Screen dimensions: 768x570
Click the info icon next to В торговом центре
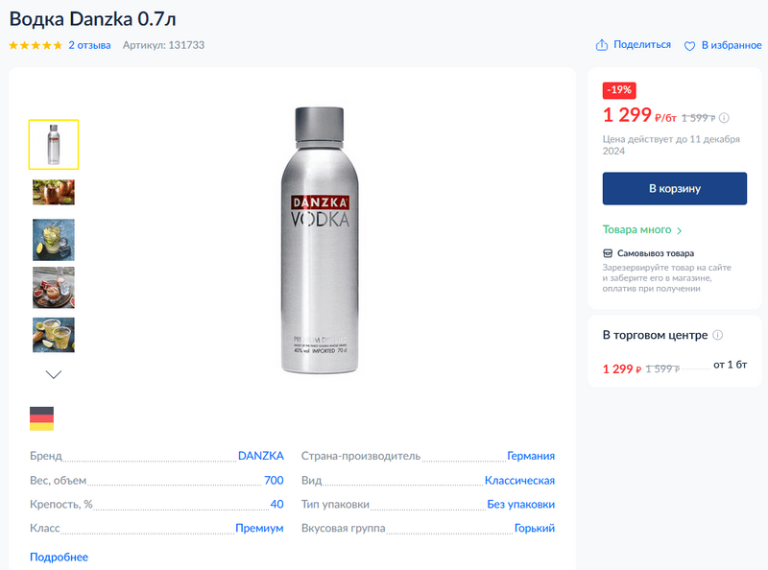(x=718, y=335)
